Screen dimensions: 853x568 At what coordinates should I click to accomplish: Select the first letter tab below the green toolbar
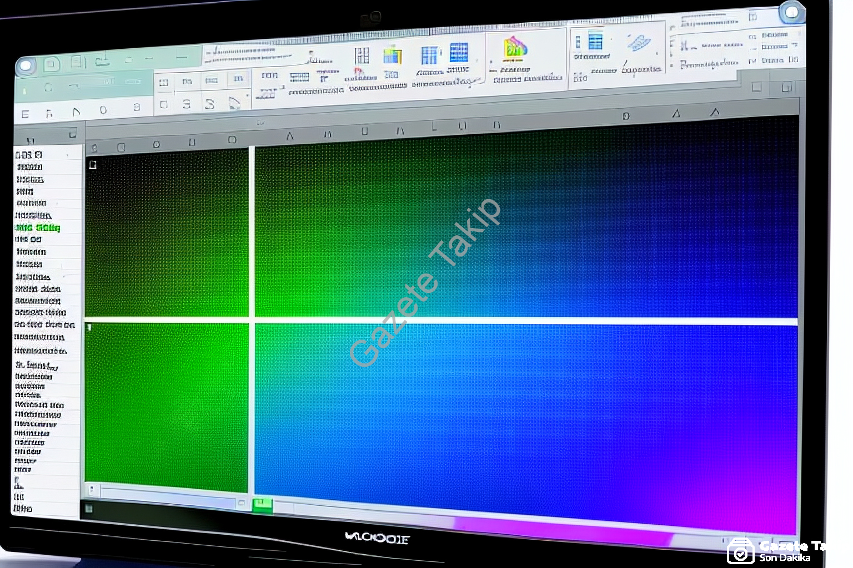(x=25, y=114)
